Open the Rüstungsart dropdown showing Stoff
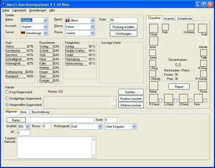Viewport: 215px width, 168px height. click(100, 126)
